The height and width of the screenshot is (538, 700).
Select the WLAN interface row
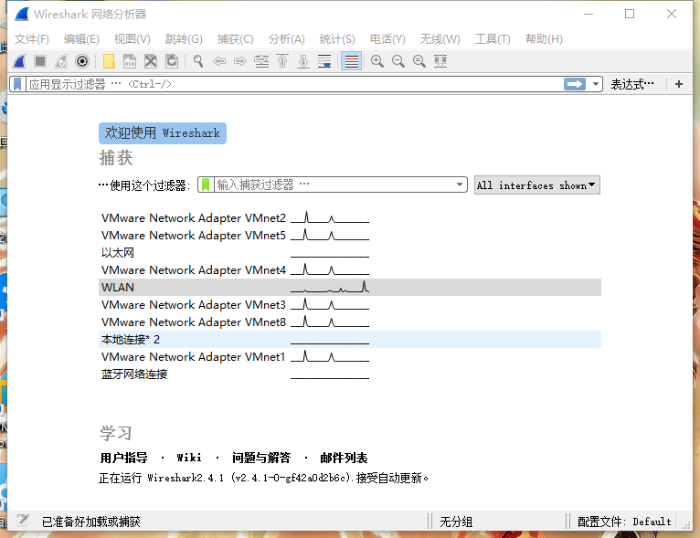350,288
